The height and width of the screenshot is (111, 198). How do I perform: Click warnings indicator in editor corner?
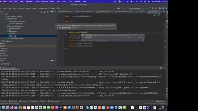tap(155, 15)
